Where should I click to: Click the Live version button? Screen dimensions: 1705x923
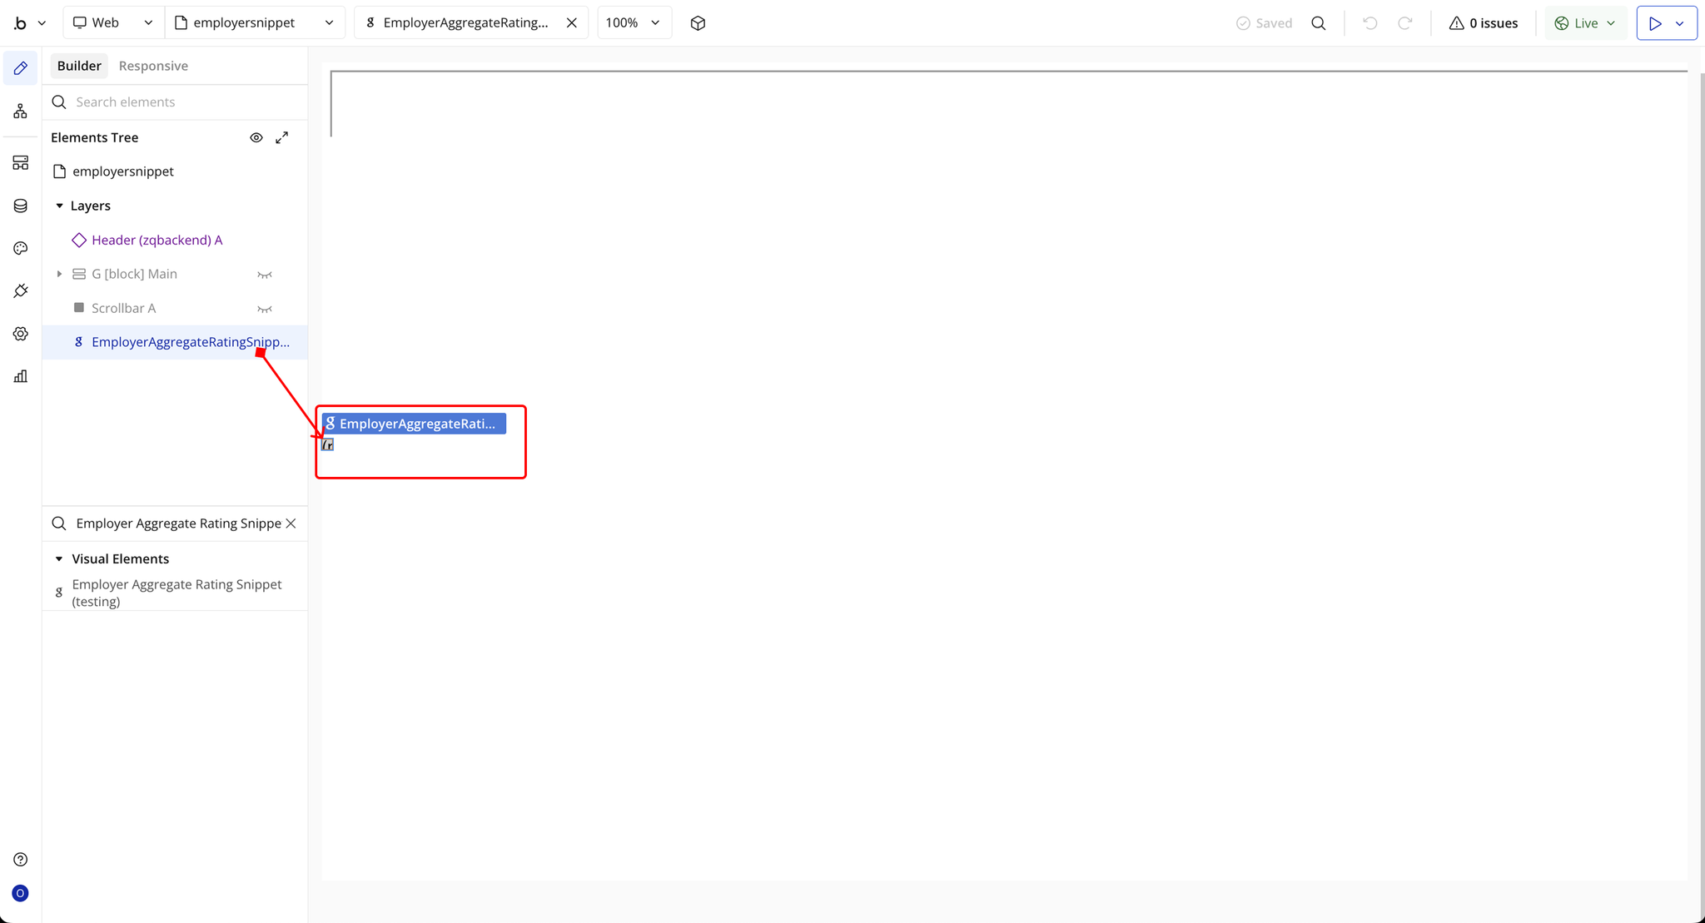(x=1585, y=23)
